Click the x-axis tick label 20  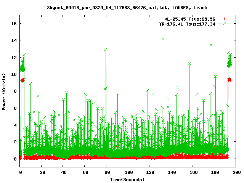click(42, 172)
